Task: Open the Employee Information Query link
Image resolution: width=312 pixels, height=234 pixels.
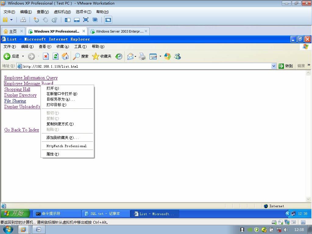Action: tap(31, 78)
